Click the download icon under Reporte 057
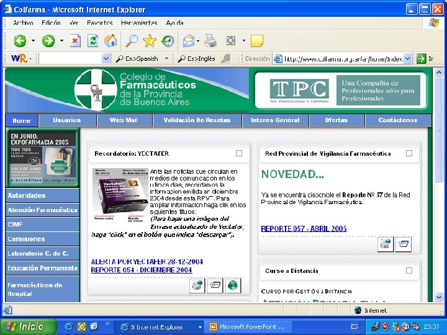 tap(386, 244)
